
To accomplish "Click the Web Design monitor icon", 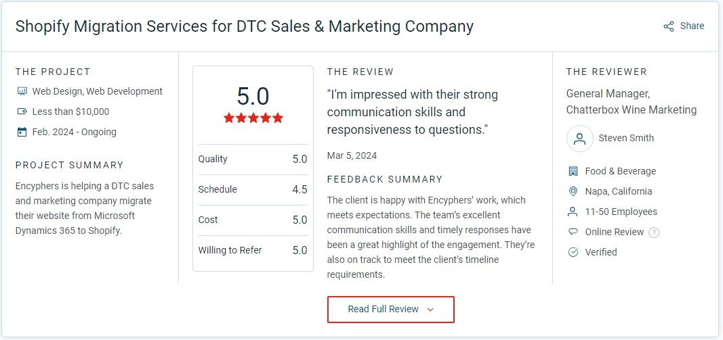I will tap(22, 91).
